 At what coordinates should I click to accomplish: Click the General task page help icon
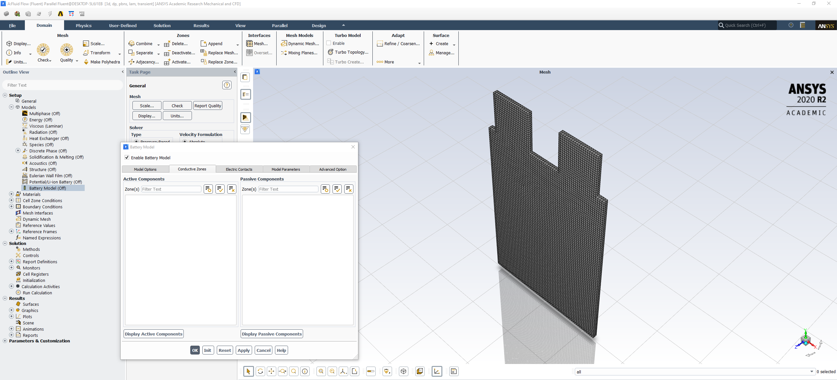pyautogui.click(x=227, y=85)
